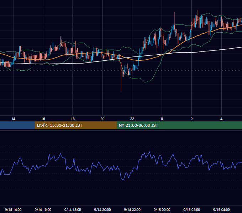This screenshot has width=242, height=213.
Task: Click the hour label 0 on price axis
Action: pos(162,119)
